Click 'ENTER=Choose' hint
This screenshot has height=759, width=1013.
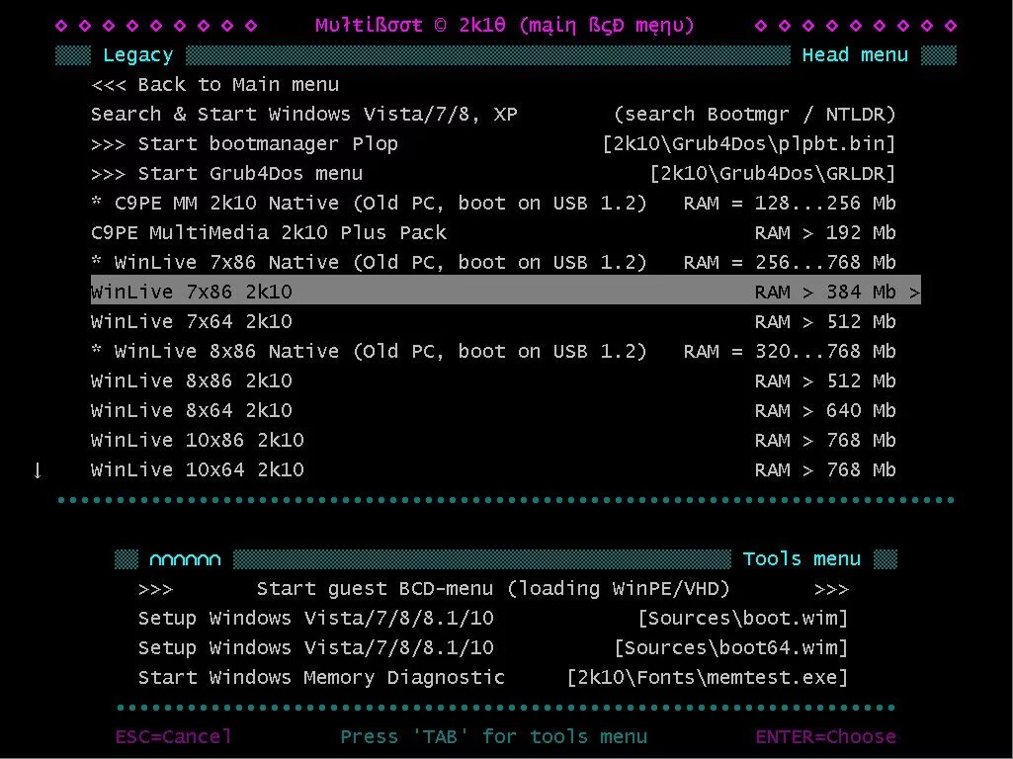(825, 736)
